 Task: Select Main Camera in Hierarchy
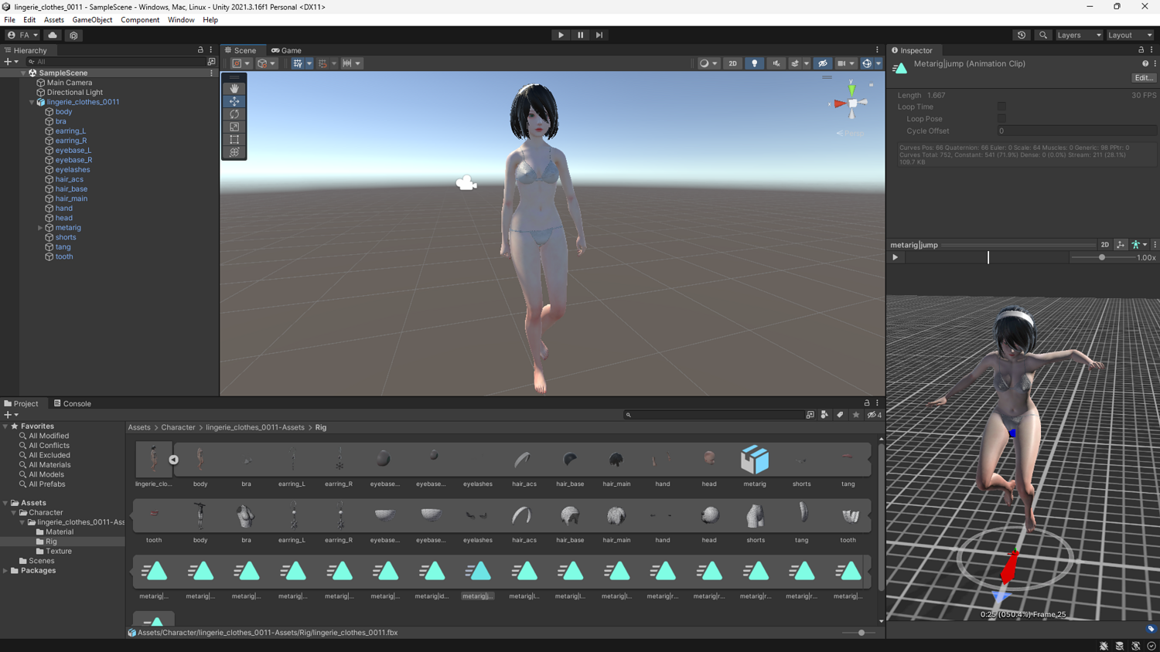[x=69, y=83]
